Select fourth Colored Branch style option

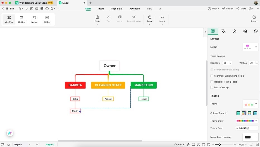click(255, 113)
